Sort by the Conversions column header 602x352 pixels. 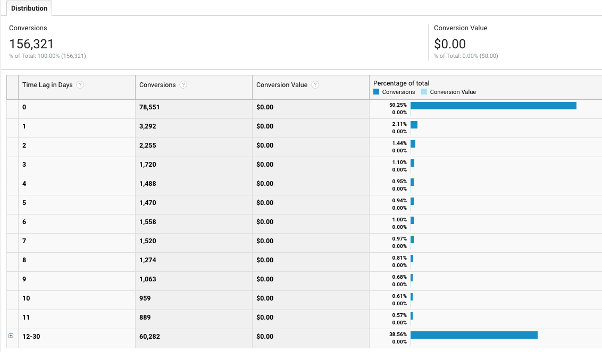(157, 84)
